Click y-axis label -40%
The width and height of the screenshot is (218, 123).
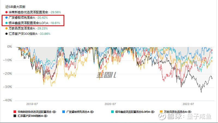(8, 100)
